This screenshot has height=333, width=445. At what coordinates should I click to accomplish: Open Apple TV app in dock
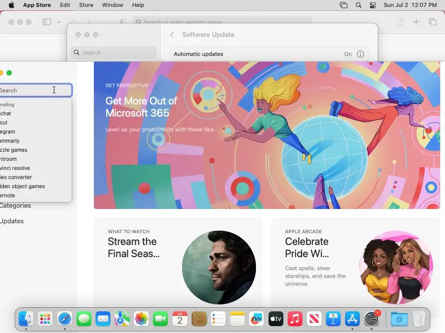click(x=276, y=319)
